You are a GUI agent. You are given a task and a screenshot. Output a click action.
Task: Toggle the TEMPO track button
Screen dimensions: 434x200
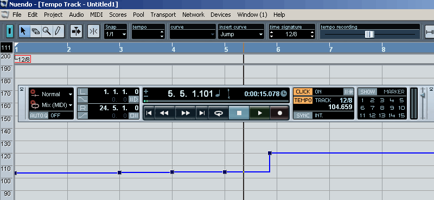(x=303, y=100)
